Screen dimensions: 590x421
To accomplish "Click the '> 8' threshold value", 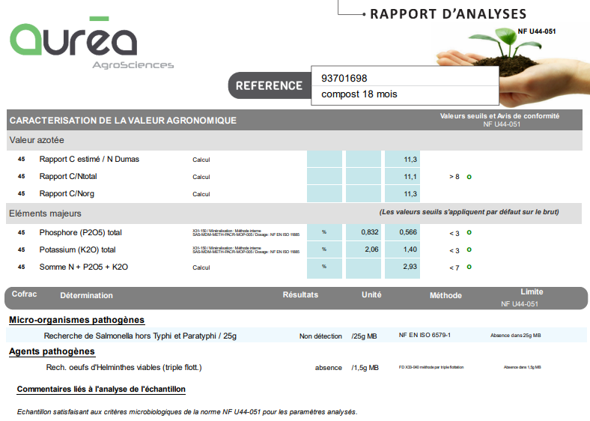I will 454,177.
